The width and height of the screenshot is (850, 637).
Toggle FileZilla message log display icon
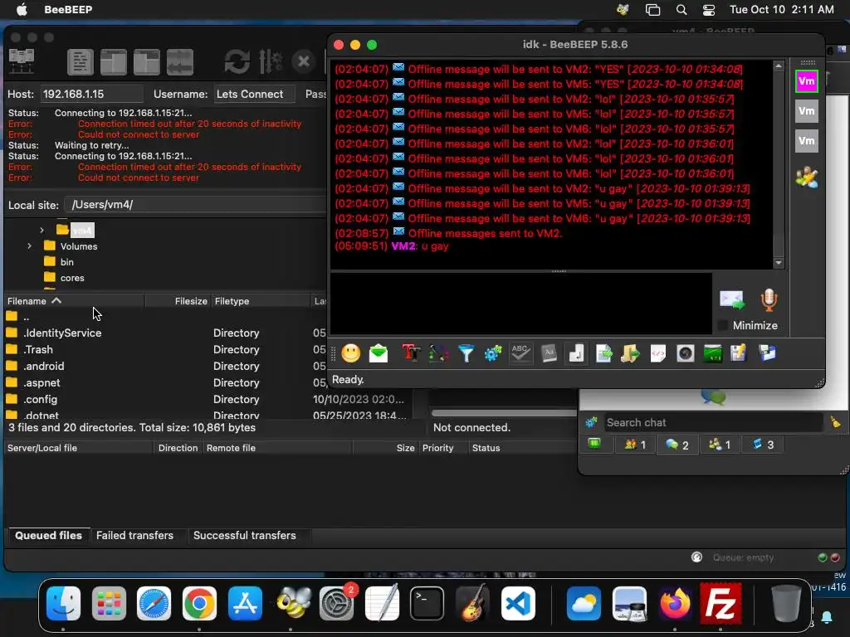[81, 61]
